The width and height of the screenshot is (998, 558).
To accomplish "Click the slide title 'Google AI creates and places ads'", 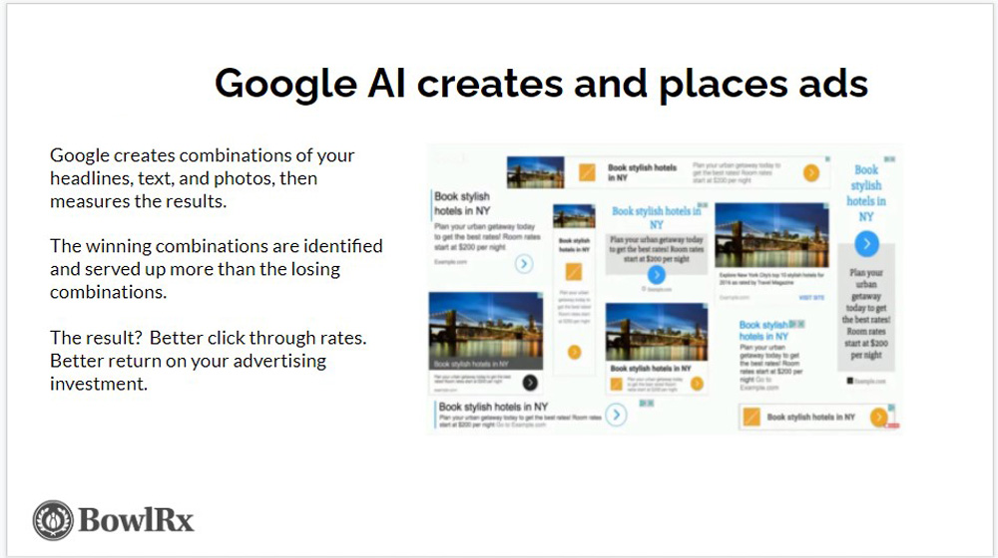I will (x=541, y=84).
